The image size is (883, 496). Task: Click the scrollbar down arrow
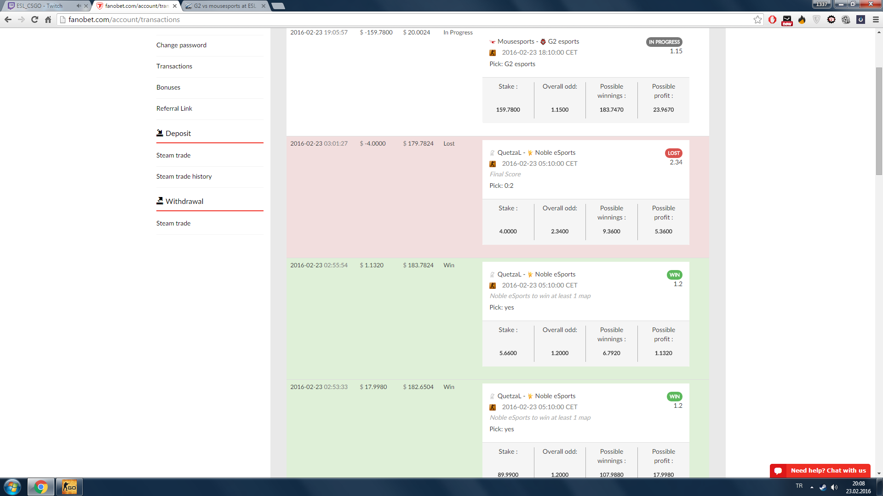tap(879, 473)
